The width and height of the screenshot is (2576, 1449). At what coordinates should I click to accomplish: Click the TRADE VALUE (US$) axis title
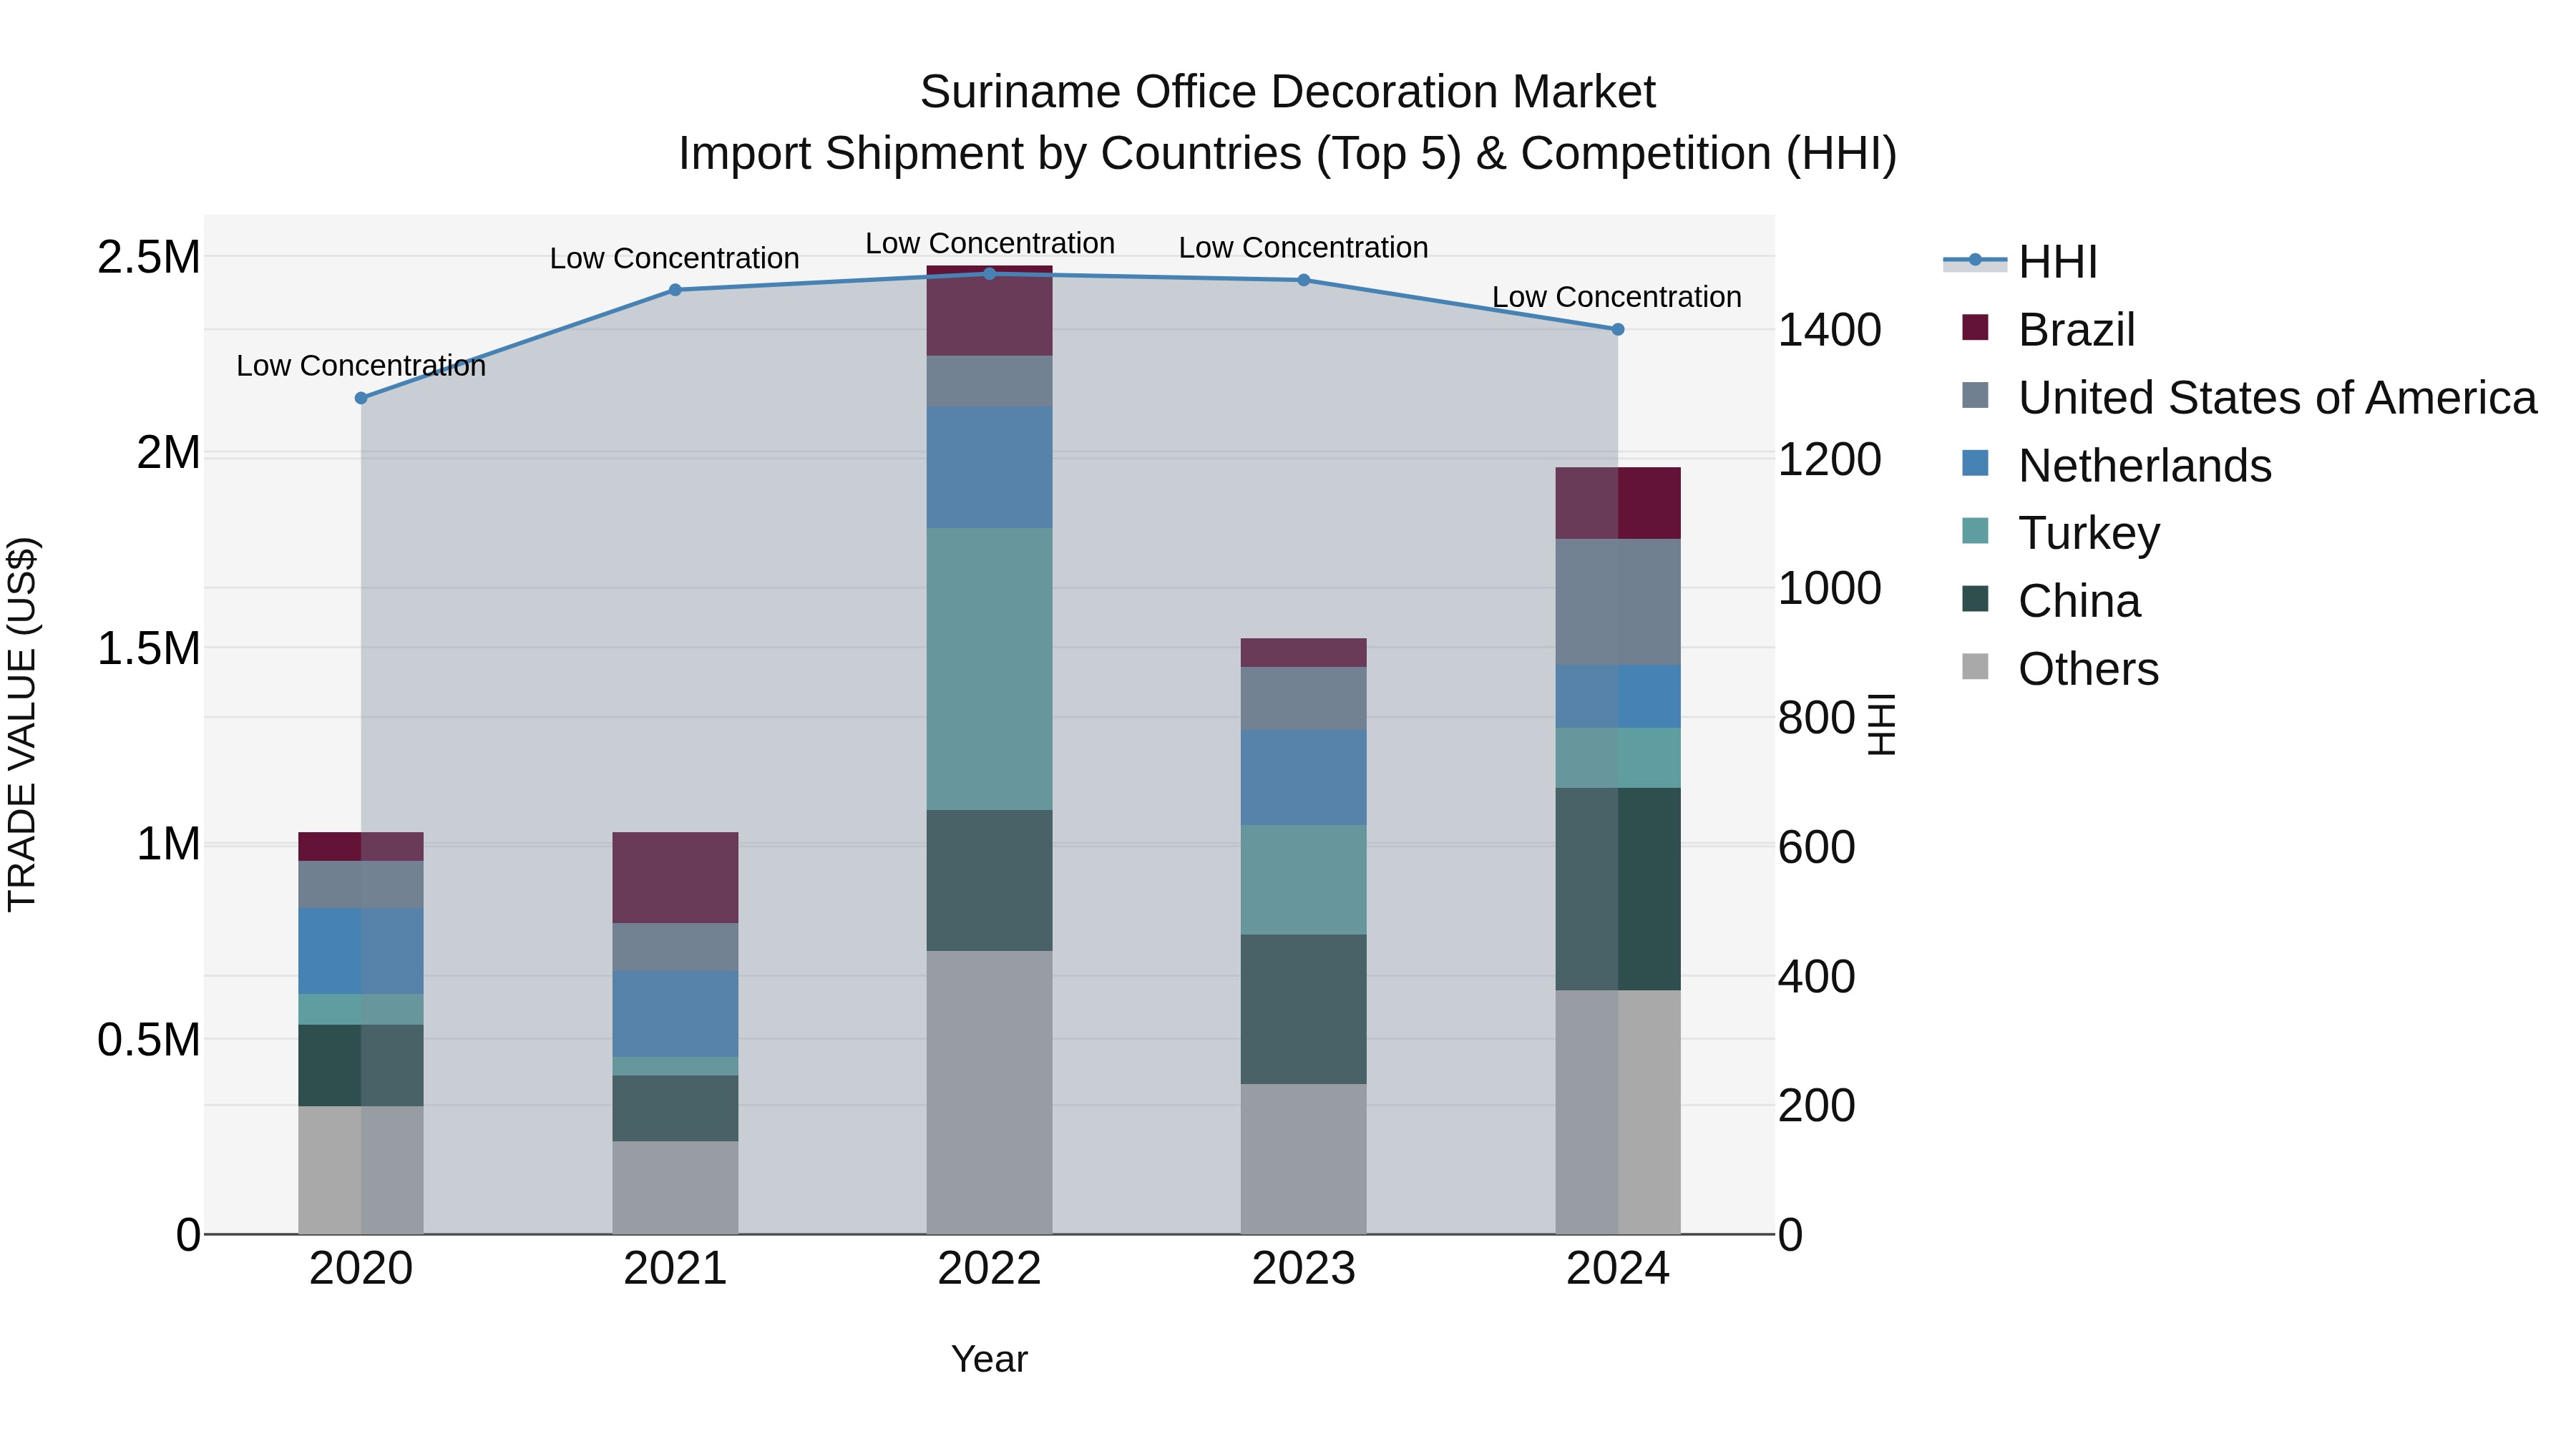pos(22,724)
